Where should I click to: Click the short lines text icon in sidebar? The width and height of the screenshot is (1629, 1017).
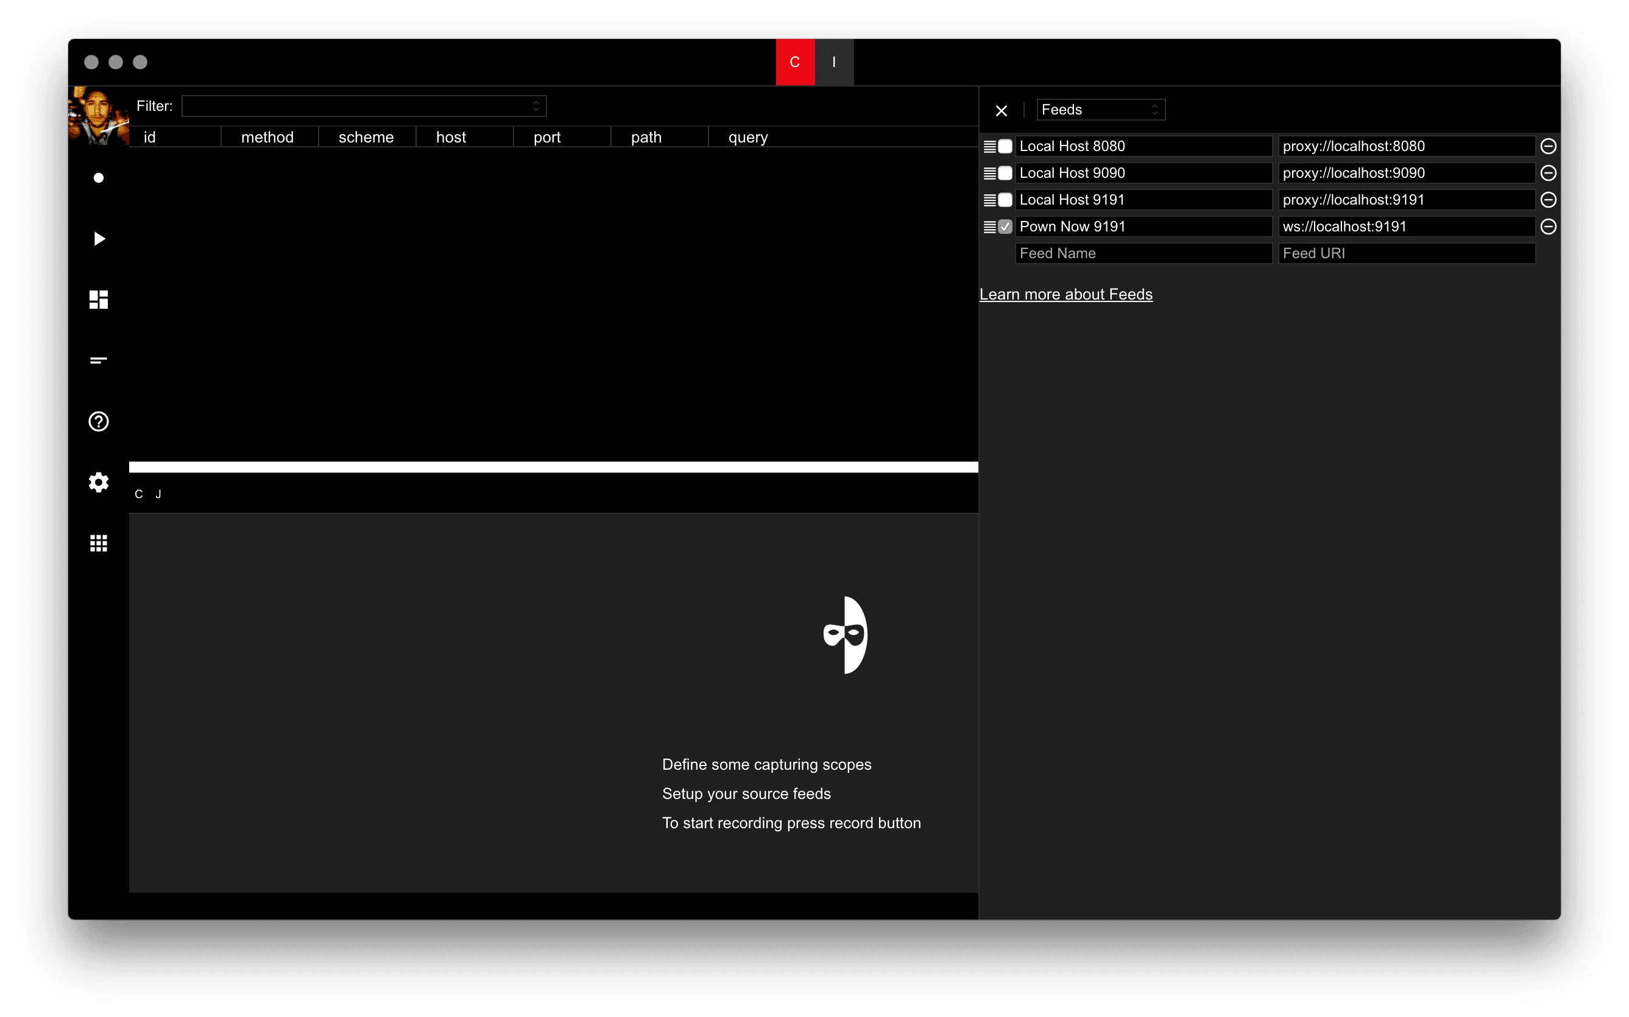point(99,361)
